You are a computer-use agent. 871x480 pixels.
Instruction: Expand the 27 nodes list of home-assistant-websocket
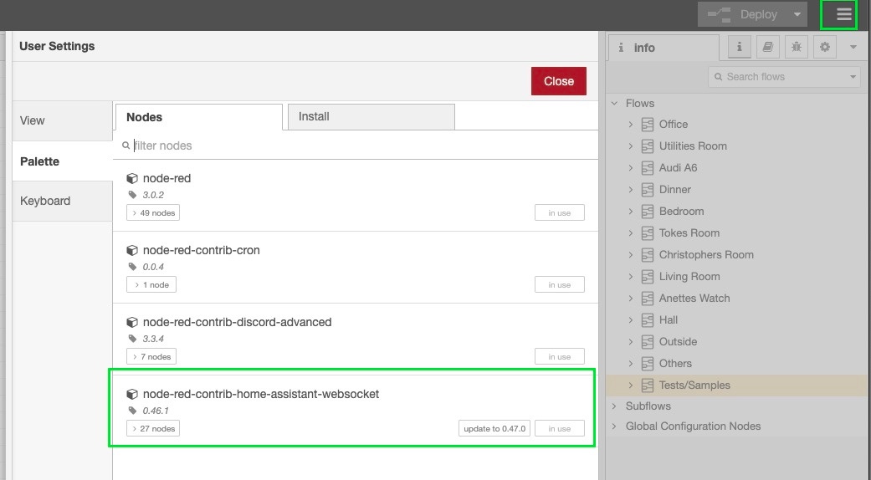tap(153, 429)
